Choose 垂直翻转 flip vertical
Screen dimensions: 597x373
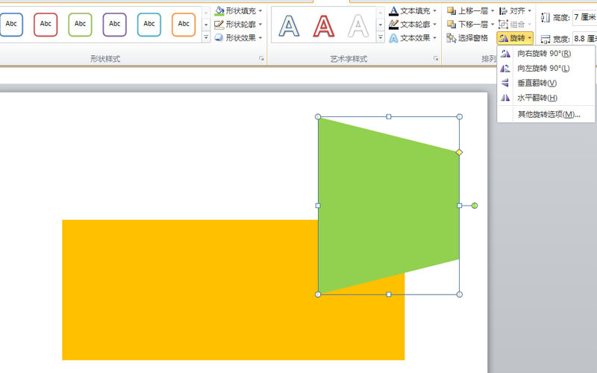click(x=546, y=83)
